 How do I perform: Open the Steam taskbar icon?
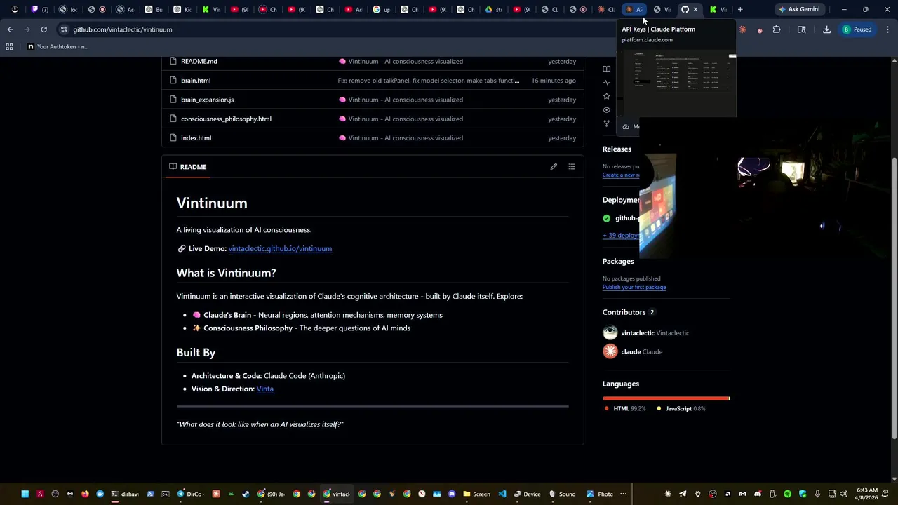(x=246, y=494)
